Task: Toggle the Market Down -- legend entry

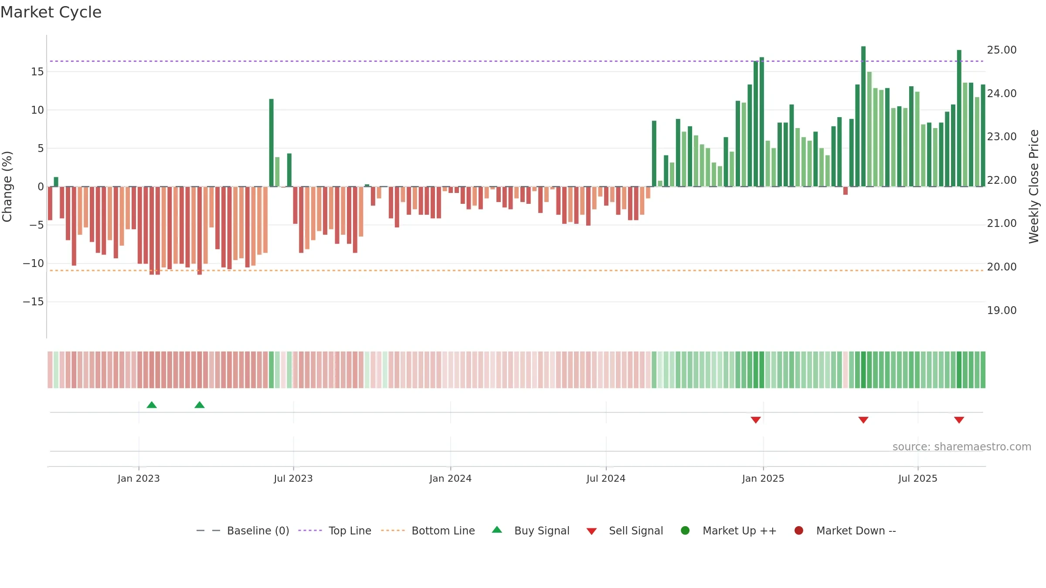Action: point(845,531)
